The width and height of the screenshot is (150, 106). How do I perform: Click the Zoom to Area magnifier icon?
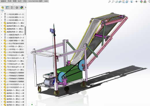coord(113,2)
